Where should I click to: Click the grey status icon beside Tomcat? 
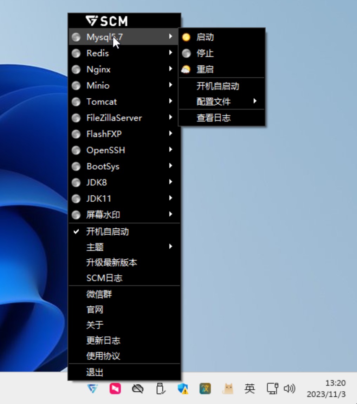[76, 102]
